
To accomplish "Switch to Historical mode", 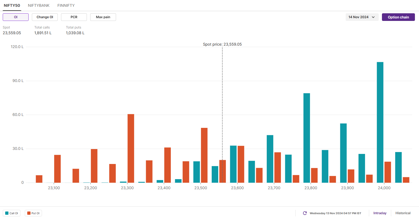I will click(x=403, y=213).
